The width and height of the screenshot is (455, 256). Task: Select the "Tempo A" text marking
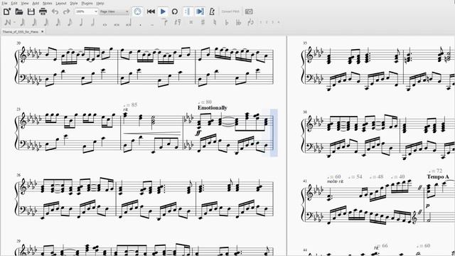coord(438,176)
